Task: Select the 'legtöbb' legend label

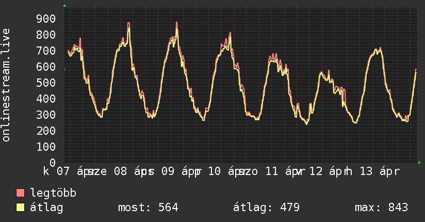Action: [x=53, y=193]
